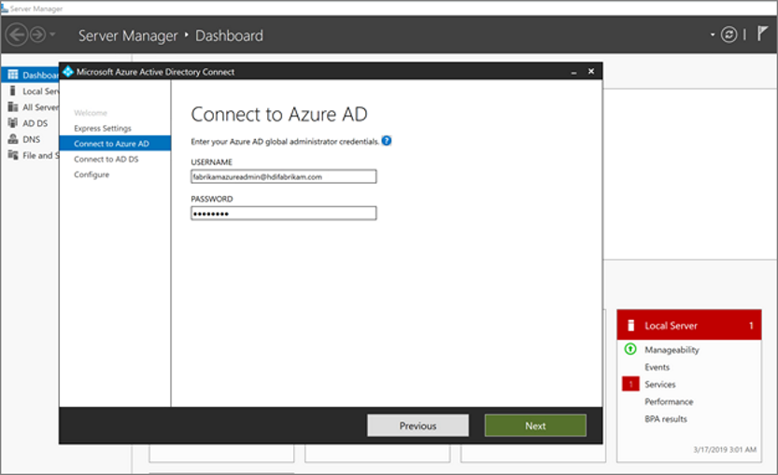The width and height of the screenshot is (778, 475).
Task: Click the Local Server tile alert count 1
Action: point(751,326)
